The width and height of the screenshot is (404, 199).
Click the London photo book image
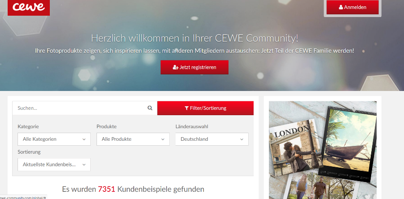[294, 148]
